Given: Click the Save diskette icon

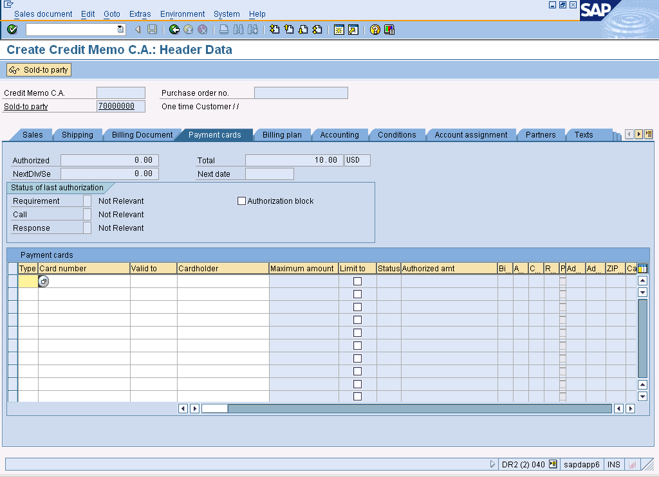Looking at the screenshot, I should pyautogui.click(x=152, y=30).
